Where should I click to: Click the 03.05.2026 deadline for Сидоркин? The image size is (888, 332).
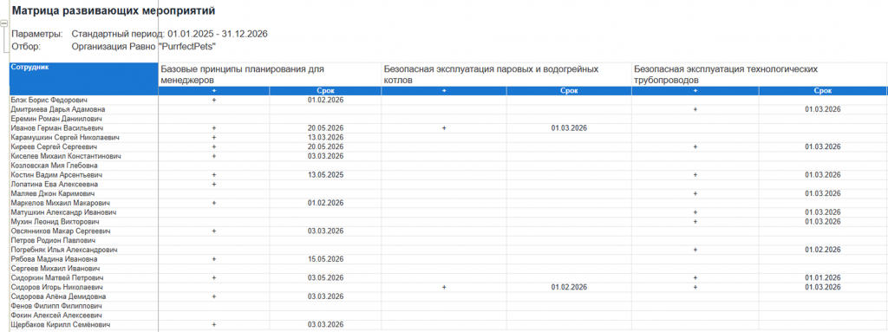click(x=326, y=278)
